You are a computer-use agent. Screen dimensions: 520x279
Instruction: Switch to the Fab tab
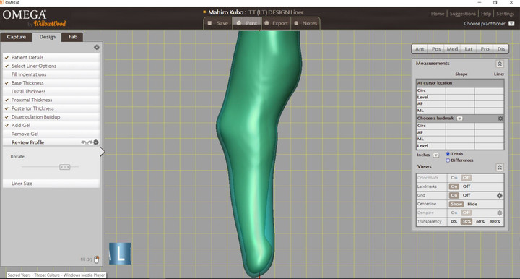pos(73,37)
